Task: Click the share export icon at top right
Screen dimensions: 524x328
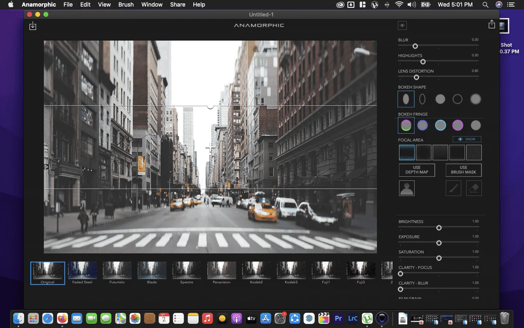Action: coord(492,25)
